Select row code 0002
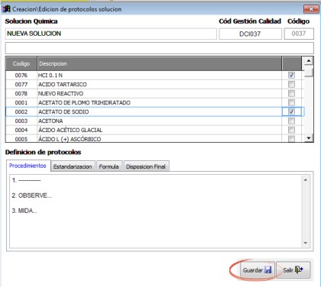The height and width of the screenshot is (287, 321). coord(21,112)
